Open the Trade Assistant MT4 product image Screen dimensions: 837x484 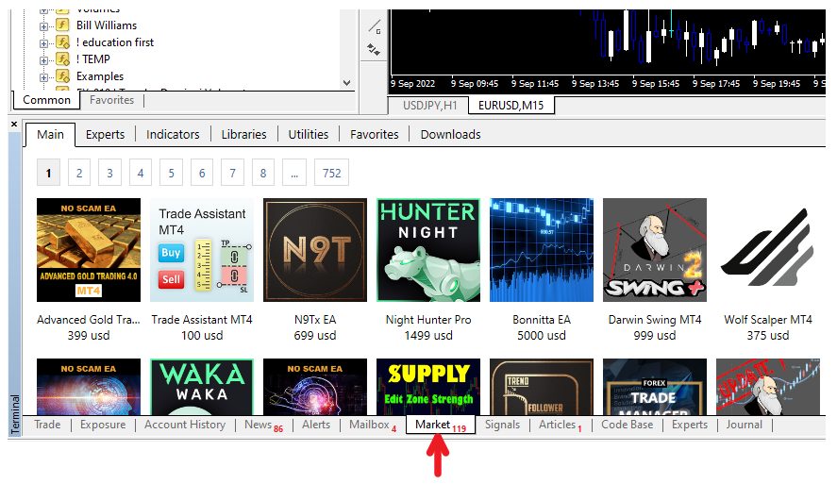(202, 250)
